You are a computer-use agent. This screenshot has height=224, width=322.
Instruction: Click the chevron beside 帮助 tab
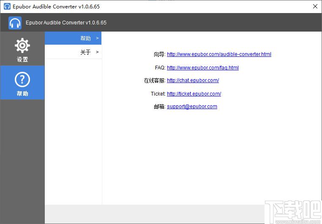97,38
